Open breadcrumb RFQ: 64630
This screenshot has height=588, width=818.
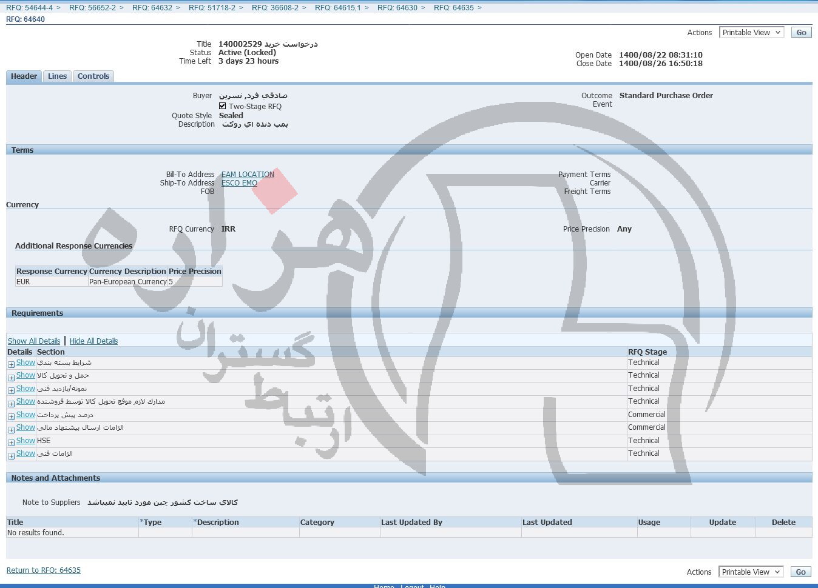397,8
